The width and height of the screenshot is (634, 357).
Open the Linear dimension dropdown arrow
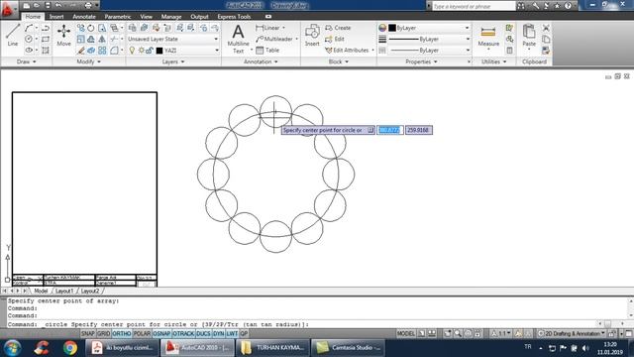284,28
